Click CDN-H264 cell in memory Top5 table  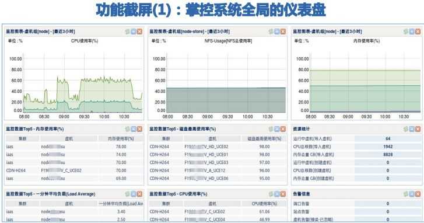16,170
